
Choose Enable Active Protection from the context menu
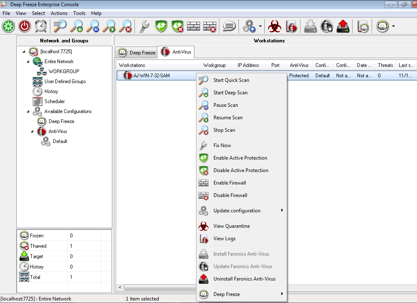[242, 158]
